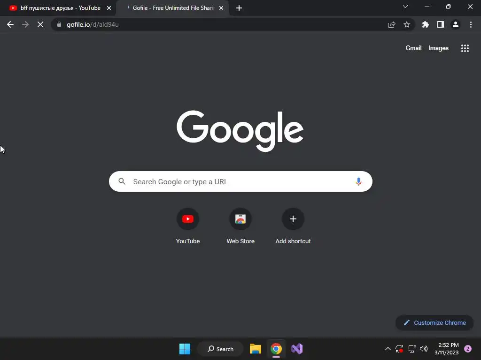Open the Images link
Viewport: 481px width, 360px height.
(438, 48)
